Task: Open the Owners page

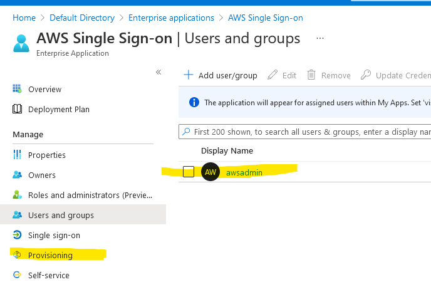Action: click(x=42, y=175)
